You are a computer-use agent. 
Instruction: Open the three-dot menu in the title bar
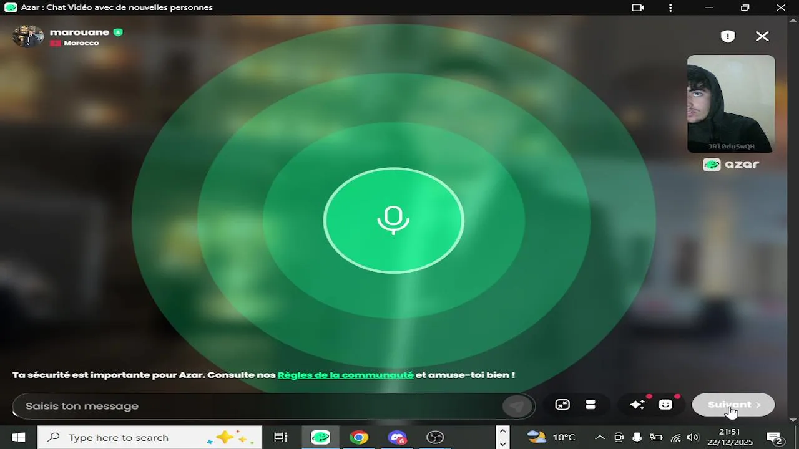point(670,7)
